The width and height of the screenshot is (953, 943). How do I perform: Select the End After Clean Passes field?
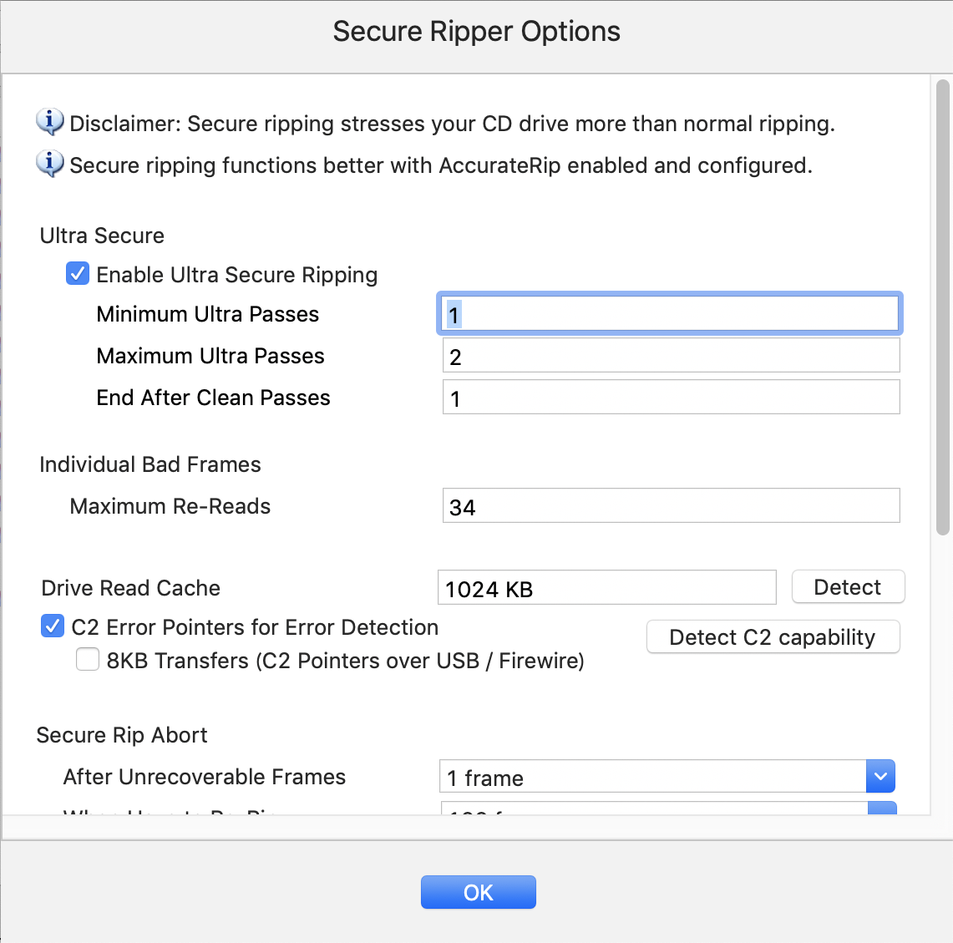coord(671,398)
